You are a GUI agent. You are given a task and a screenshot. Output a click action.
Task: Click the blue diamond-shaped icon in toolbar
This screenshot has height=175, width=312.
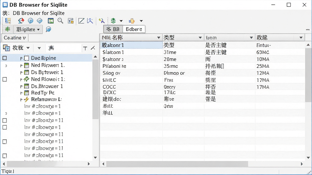(x=40, y=21)
